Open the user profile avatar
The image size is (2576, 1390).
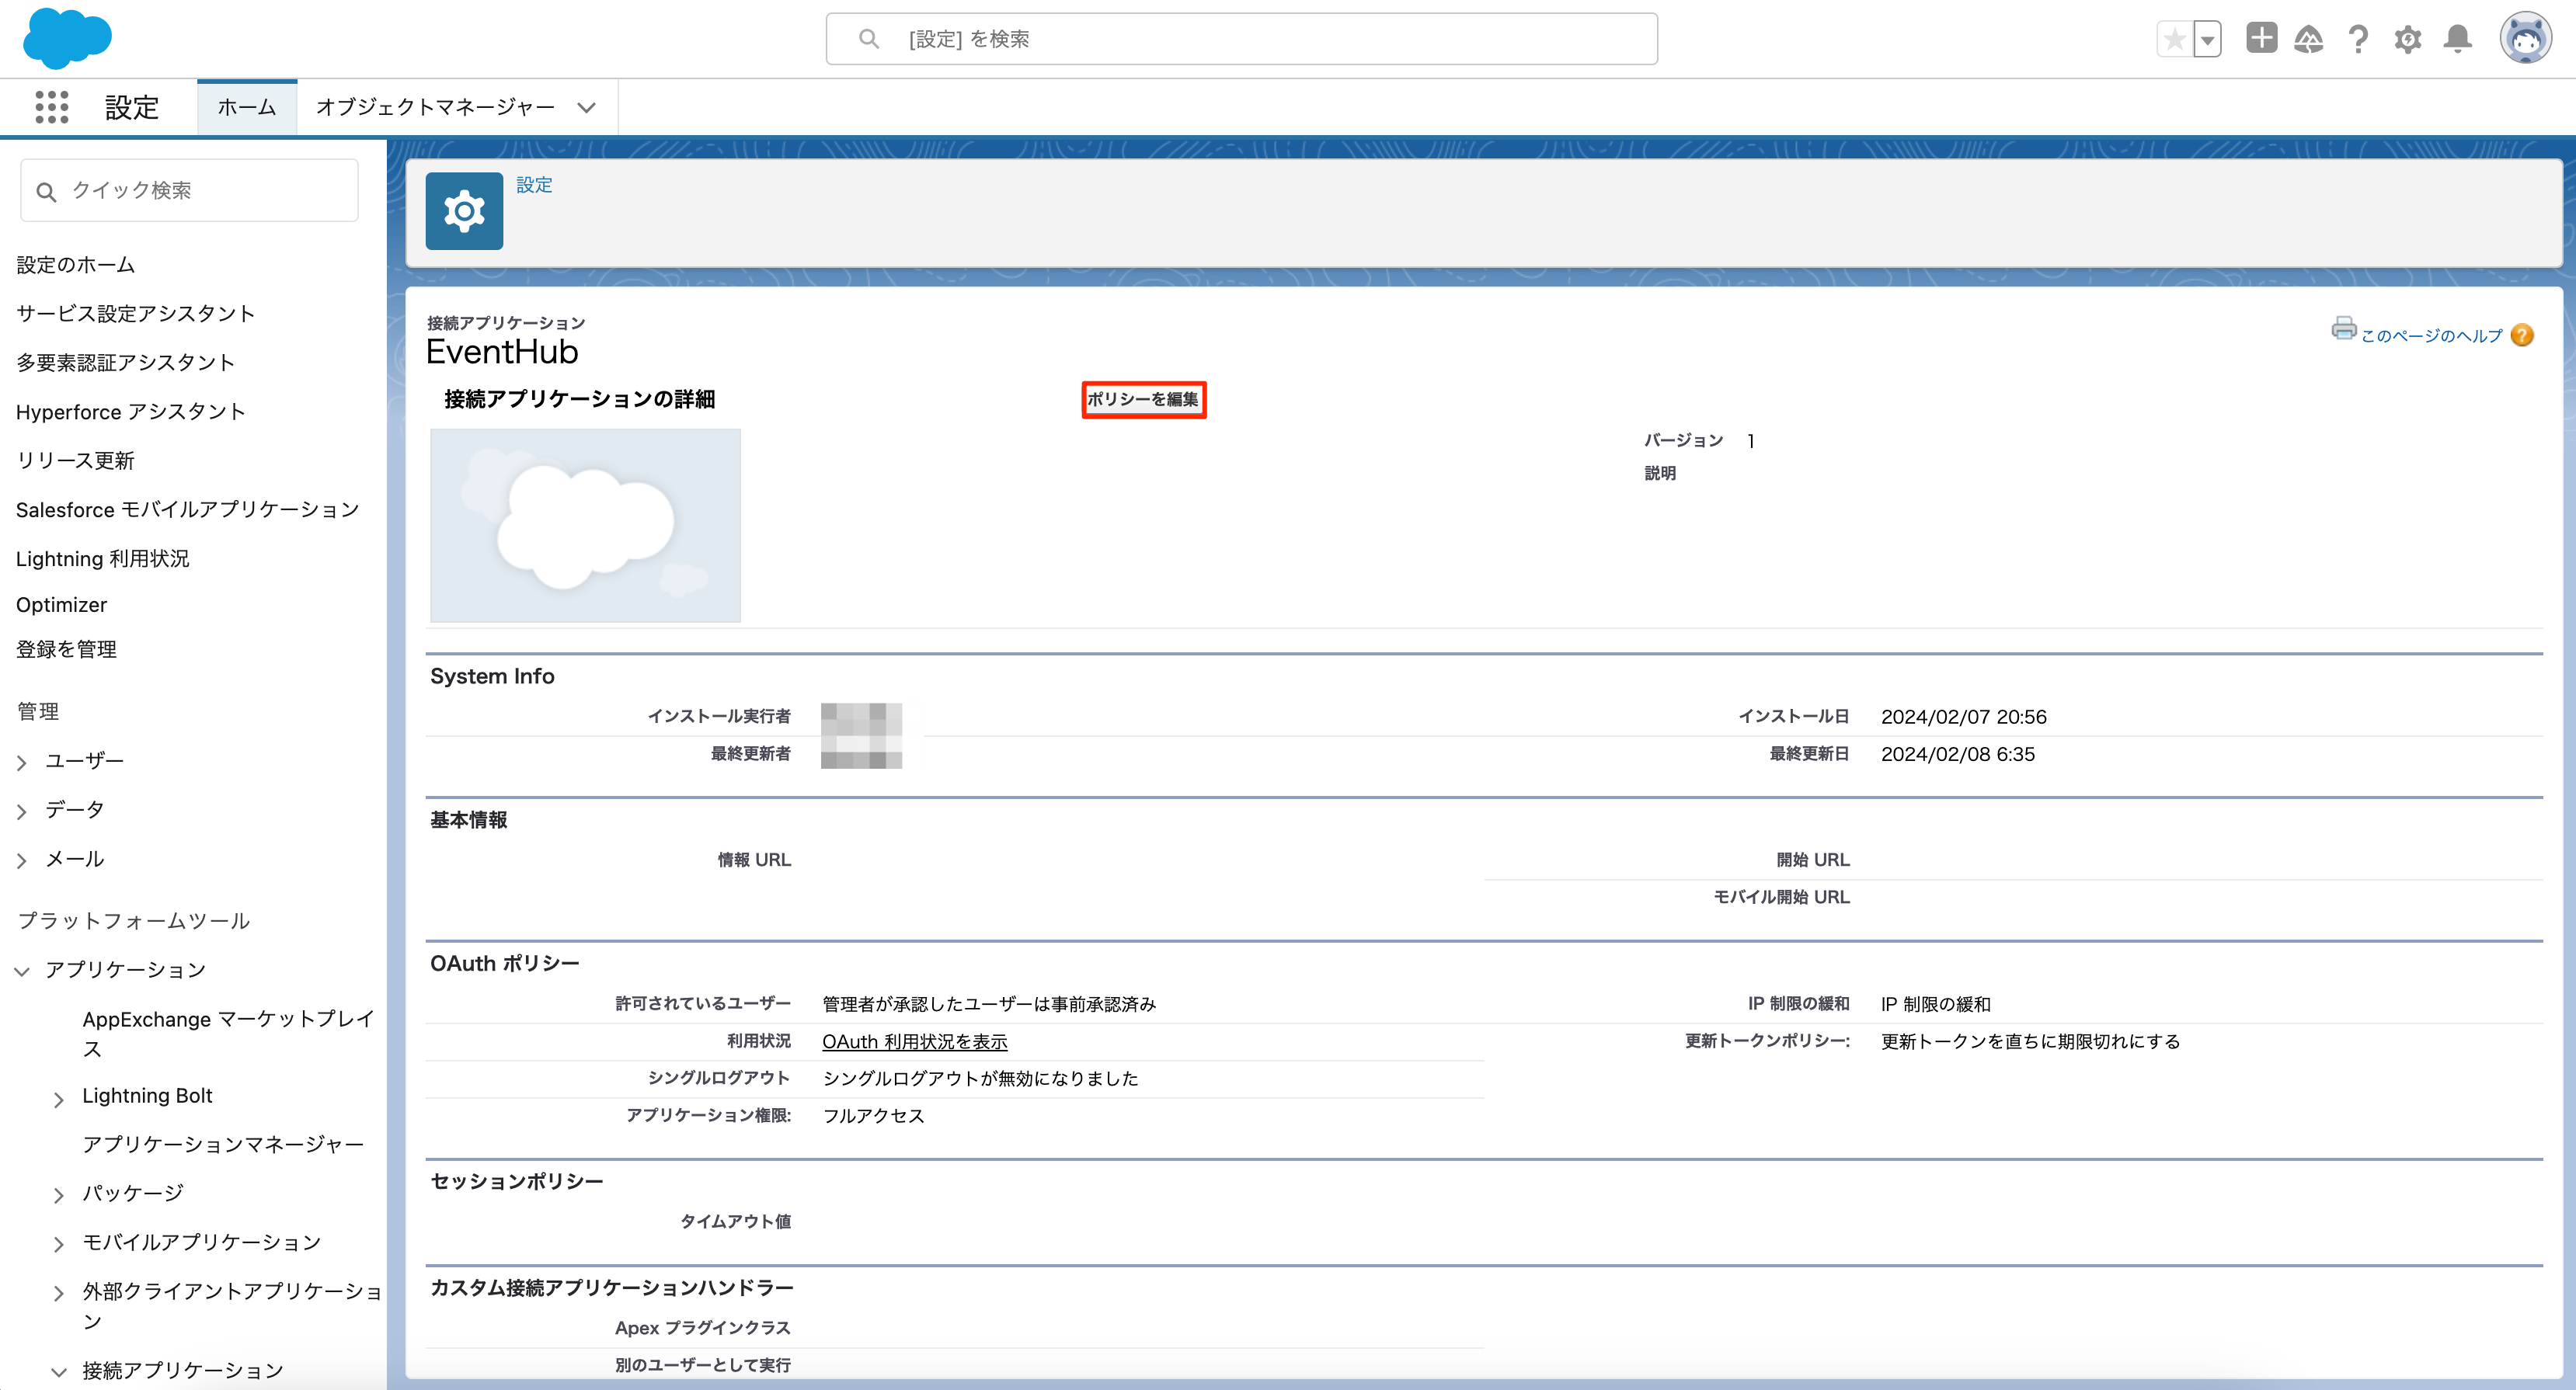click(2526, 39)
